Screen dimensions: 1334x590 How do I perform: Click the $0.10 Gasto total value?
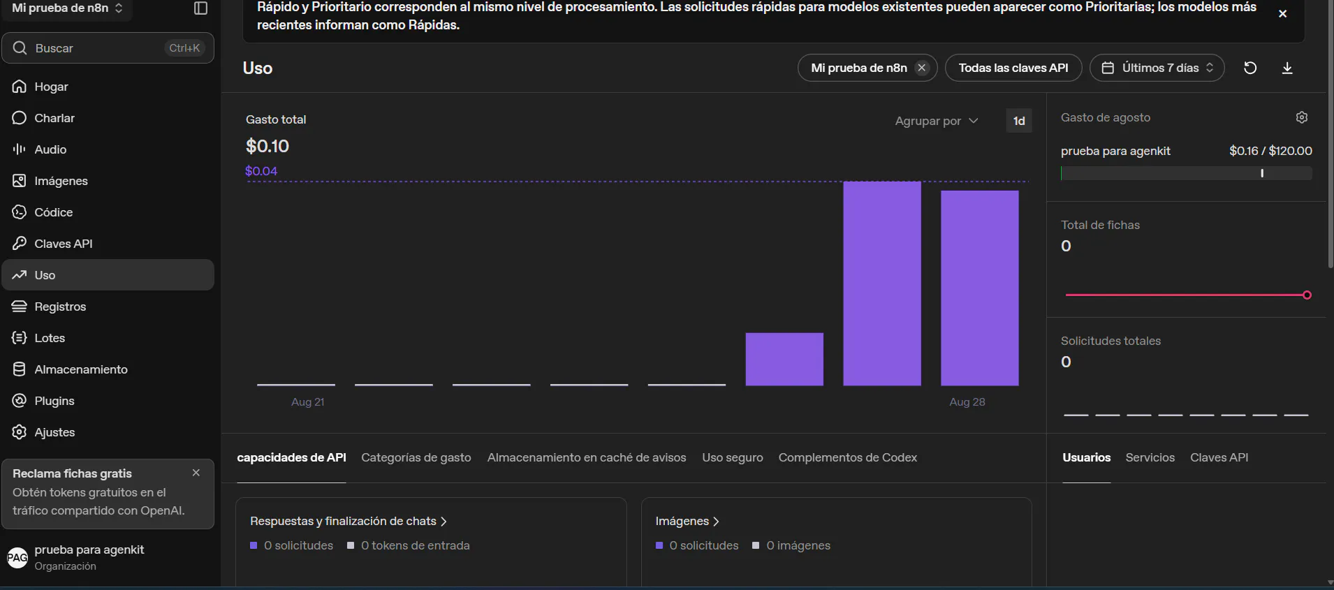point(267,146)
